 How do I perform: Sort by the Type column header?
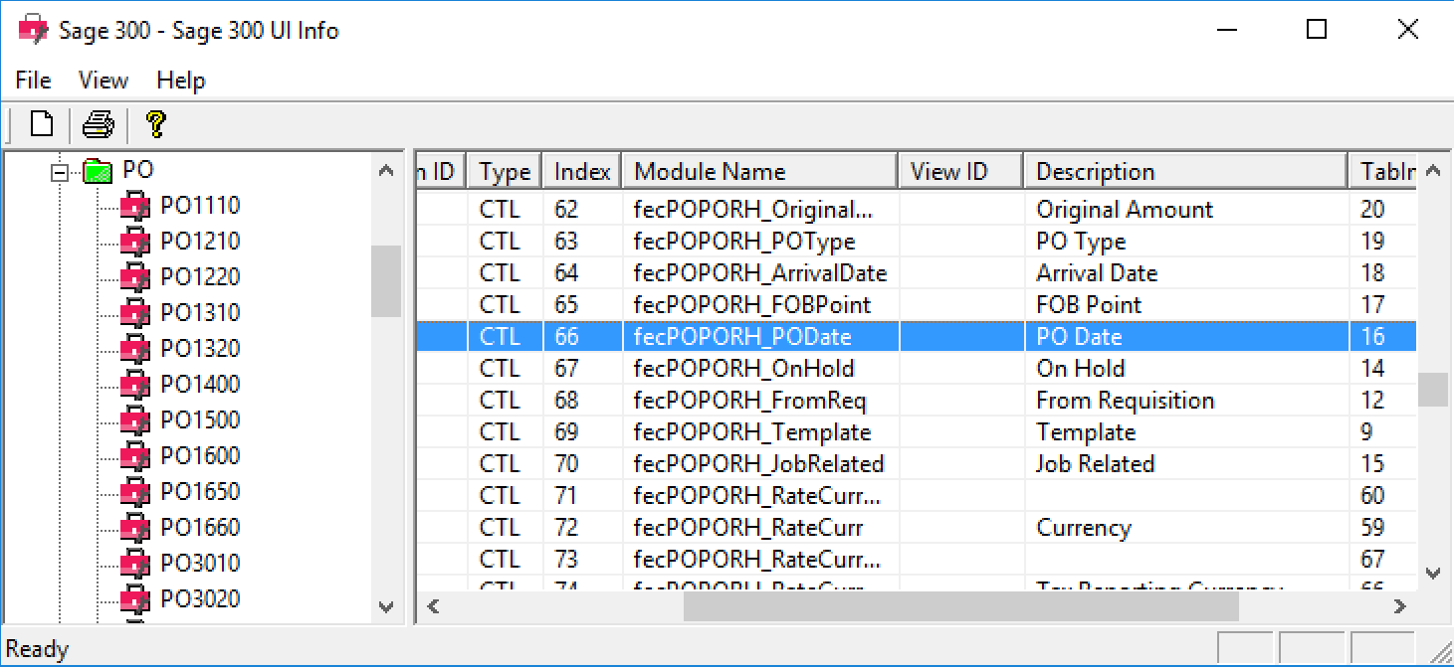(505, 171)
